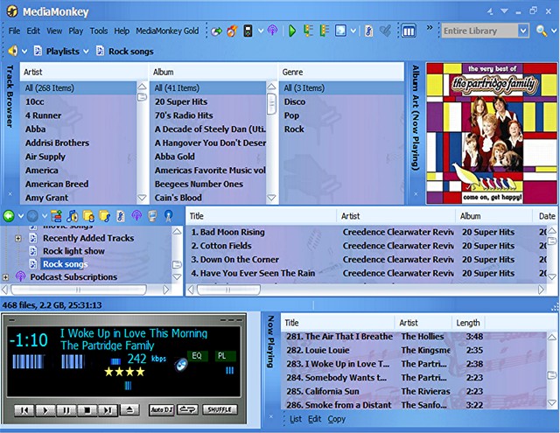Toggle the repeat button in the player
Viewport: 560px width, 433px height.
(x=187, y=409)
